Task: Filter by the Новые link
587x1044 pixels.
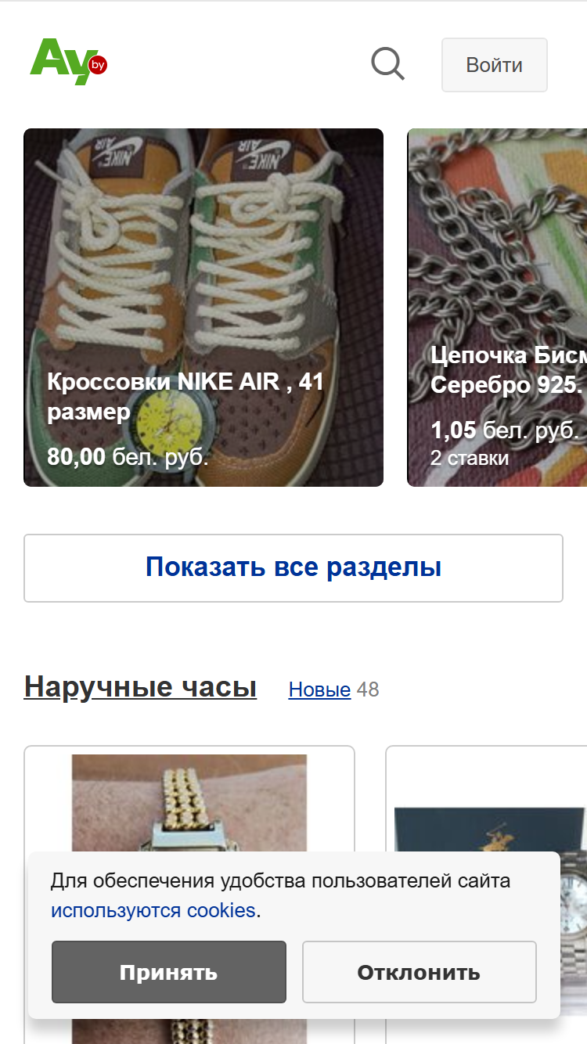Action: point(319,689)
